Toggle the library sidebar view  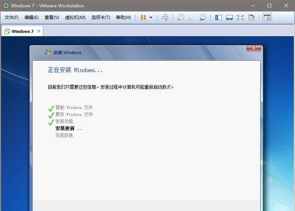(218, 17)
